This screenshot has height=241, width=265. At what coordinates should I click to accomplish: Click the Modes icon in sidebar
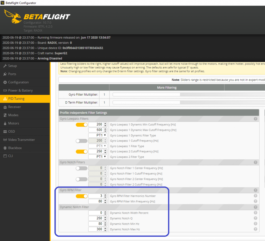tap(5, 115)
